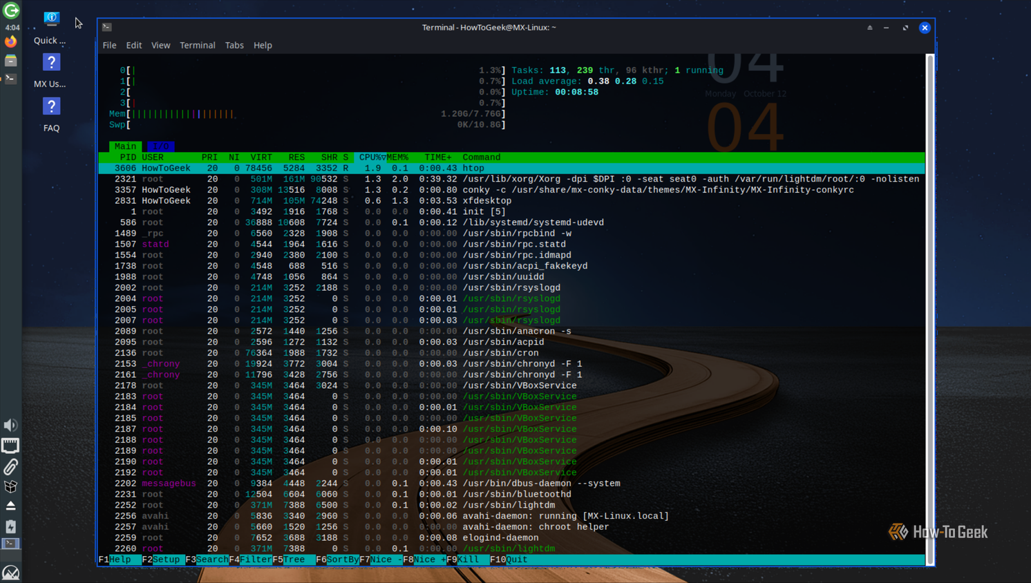Select the xfdesktop process row
Image resolution: width=1031 pixels, height=583 pixels.
[511, 201]
